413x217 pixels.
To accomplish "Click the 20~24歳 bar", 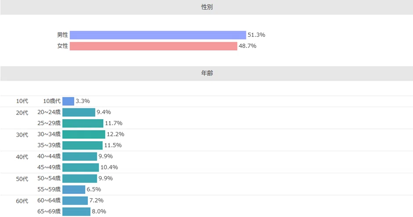I will point(79,112).
